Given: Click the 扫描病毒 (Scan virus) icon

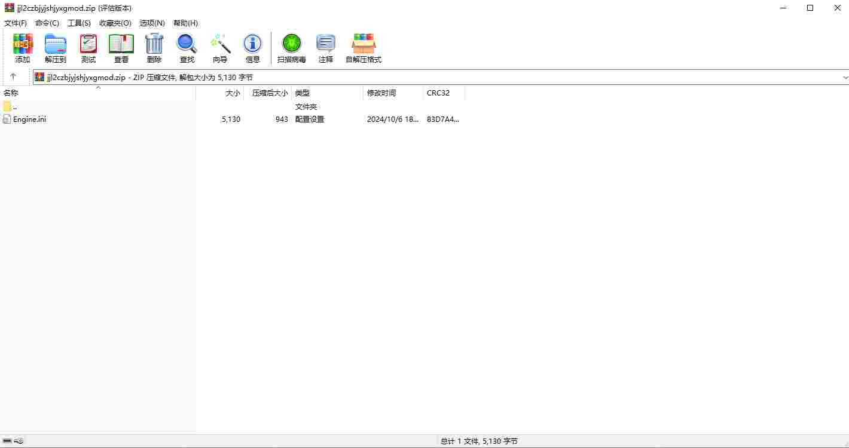Looking at the screenshot, I should tap(292, 44).
